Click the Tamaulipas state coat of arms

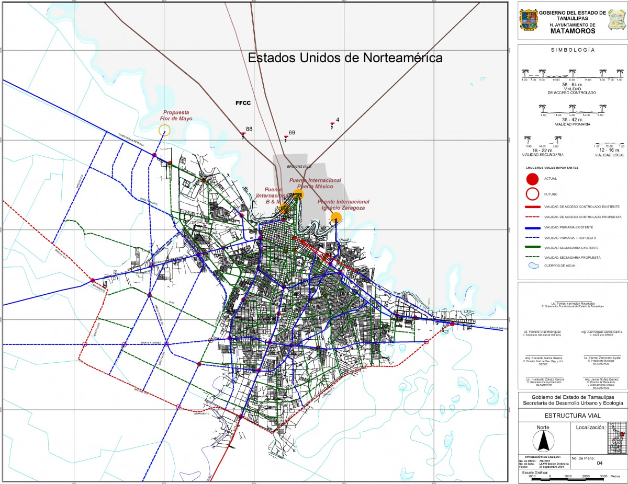[x=528, y=20]
